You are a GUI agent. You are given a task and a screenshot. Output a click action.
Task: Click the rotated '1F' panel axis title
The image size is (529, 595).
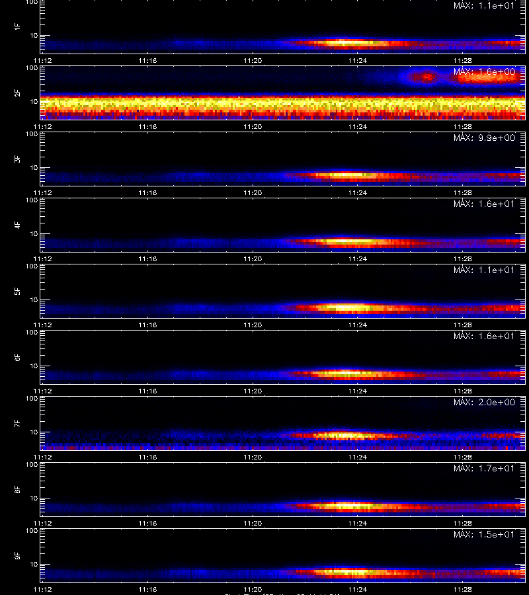point(17,26)
